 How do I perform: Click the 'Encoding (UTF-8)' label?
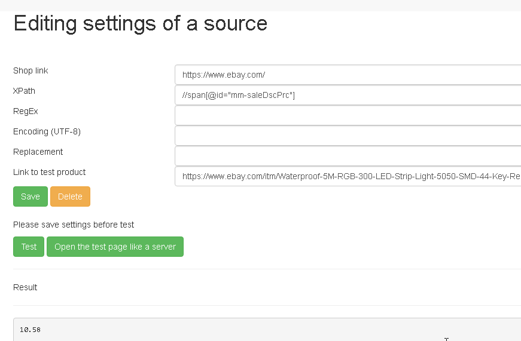click(47, 132)
